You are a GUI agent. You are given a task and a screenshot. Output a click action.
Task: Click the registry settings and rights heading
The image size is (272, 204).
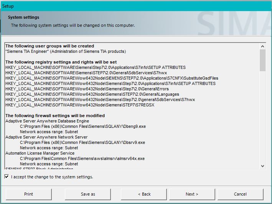tap(61, 62)
